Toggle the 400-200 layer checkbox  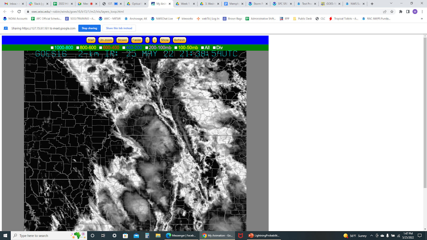pyautogui.click(x=124, y=48)
